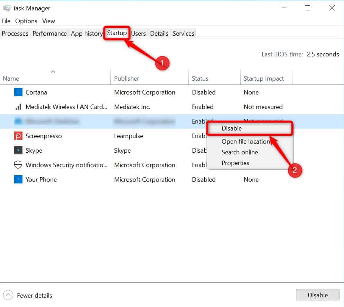
Task: Collapse view using Fewer details arrow
Action: click(x=8, y=295)
